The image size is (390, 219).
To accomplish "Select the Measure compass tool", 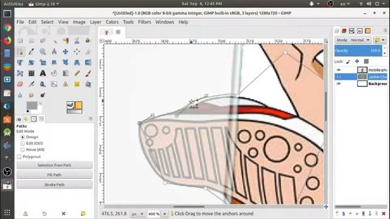I will (x=54, y=52).
